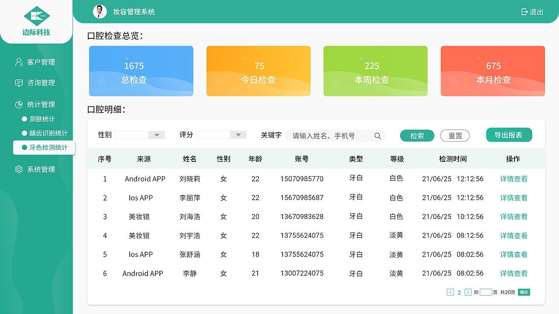Viewport: 559px width, 314px height.
Task: Switch to the 口腔检查总览 card 今日检查
Action: tap(258, 71)
